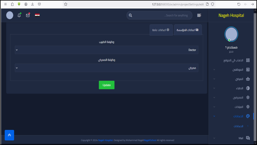Screen dimensions: 257x145
Task: Click the notification bell icon
Action: (19, 15)
